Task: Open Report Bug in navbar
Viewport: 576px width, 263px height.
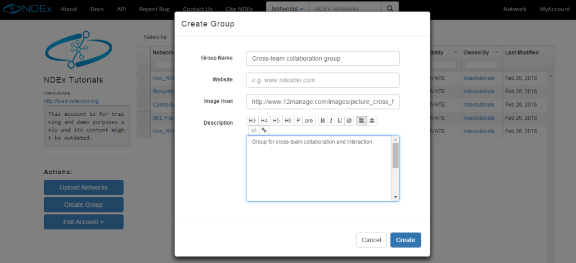Action: [154, 9]
